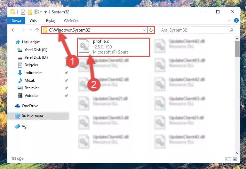This screenshot has width=246, height=169.
Task: Click the 183 öğe status text
Action: point(17,158)
